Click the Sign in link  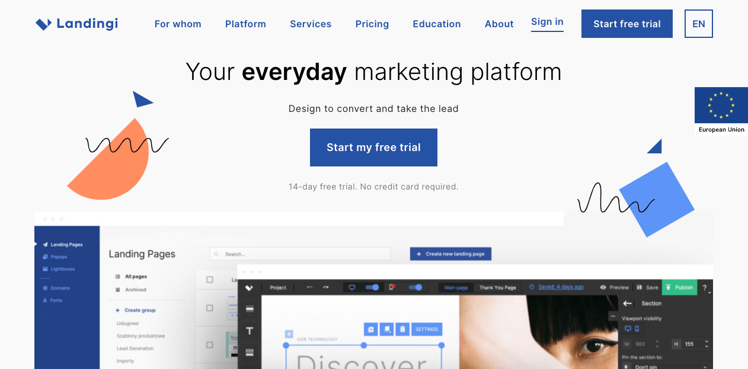pyautogui.click(x=547, y=23)
